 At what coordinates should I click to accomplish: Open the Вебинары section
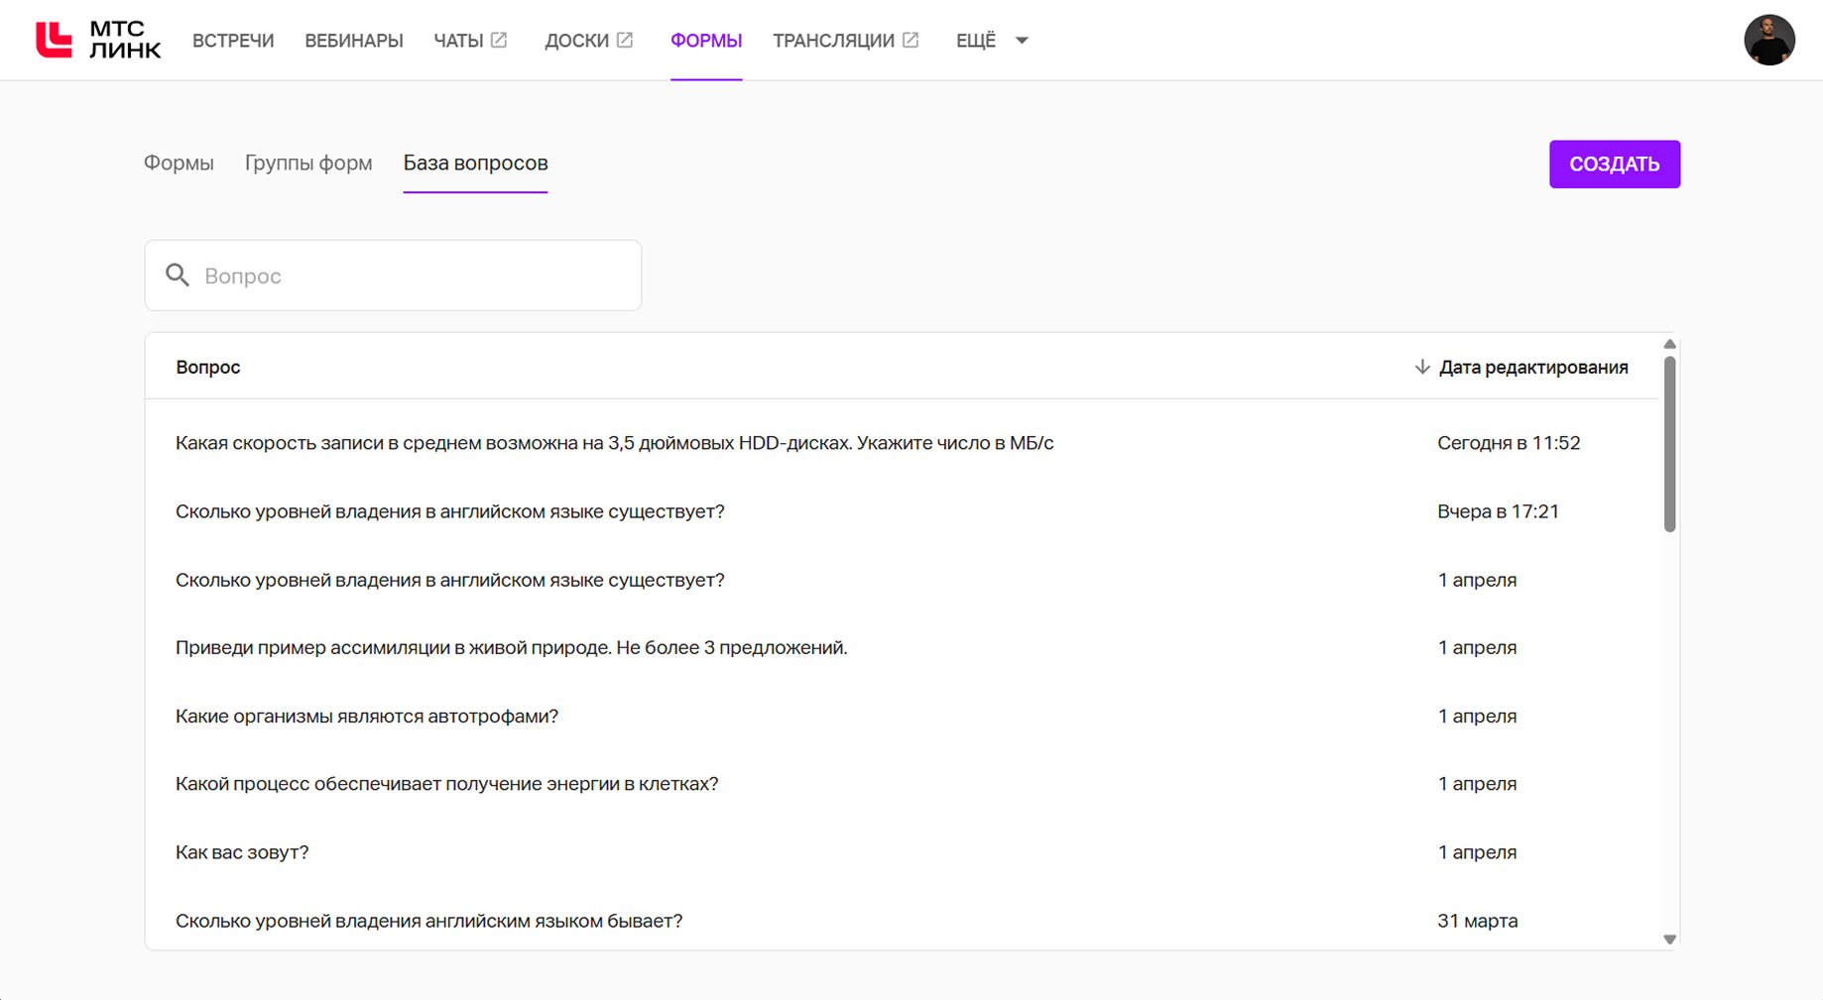pos(354,41)
